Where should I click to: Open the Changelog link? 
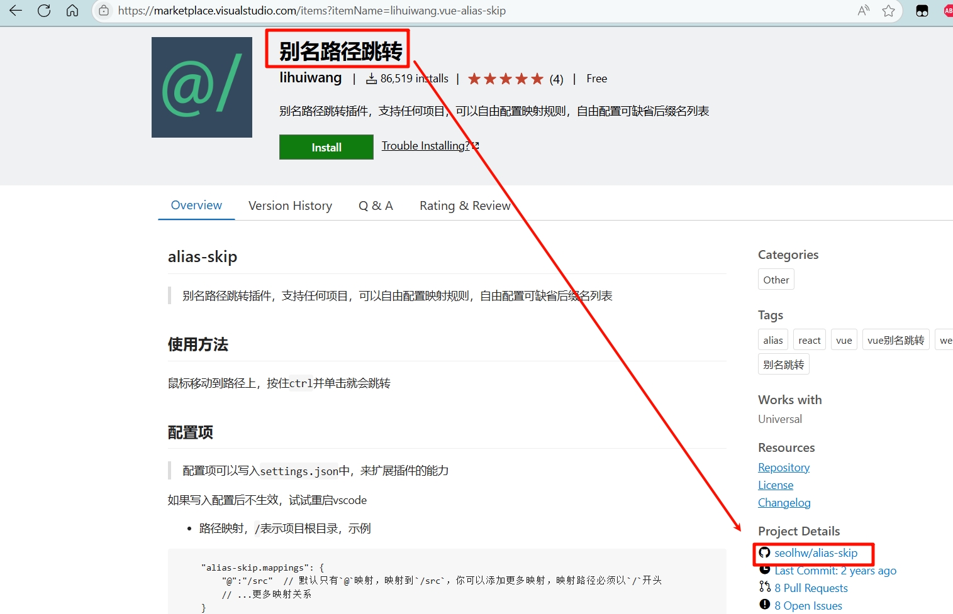tap(784, 503)
